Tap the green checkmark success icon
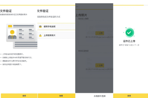This screenshot has width=148, height=98. (129, 32)
